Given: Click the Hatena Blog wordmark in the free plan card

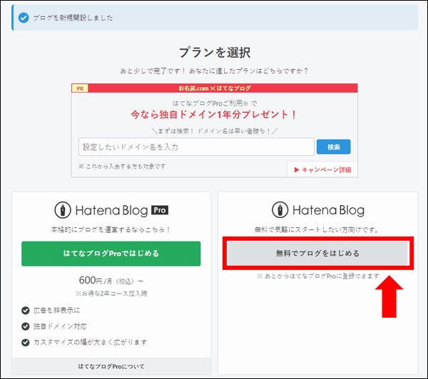Looking at the screenshot, I should [x=328, y=210].
